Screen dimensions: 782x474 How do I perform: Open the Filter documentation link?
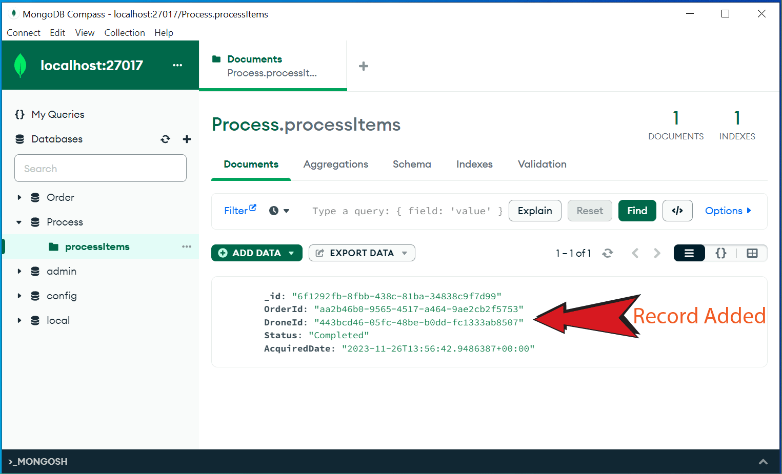(240, 210)
